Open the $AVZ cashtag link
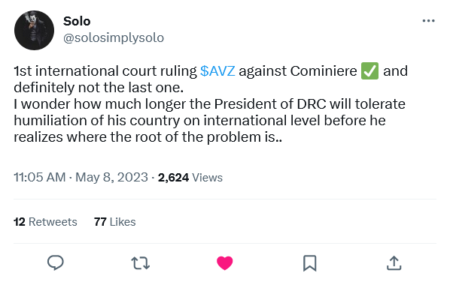Viewport: 450px width, 282px height. (217, 71)
